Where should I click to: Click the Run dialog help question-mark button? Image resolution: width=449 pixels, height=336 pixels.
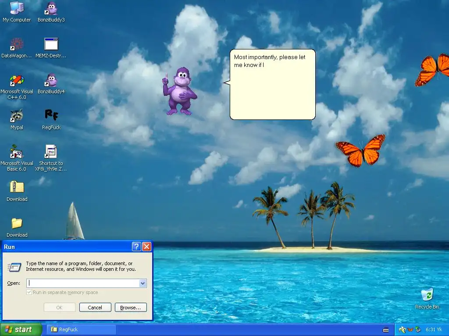tap(136, 247)
